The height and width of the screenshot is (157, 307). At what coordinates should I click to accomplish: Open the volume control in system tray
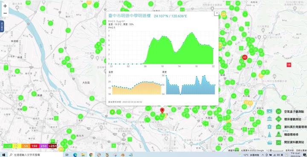[x=278, y=154]
